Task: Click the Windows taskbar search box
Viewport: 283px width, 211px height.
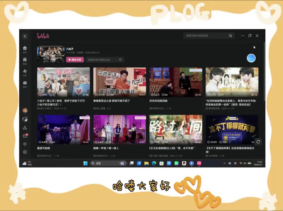Action: [x=108, y=163]
